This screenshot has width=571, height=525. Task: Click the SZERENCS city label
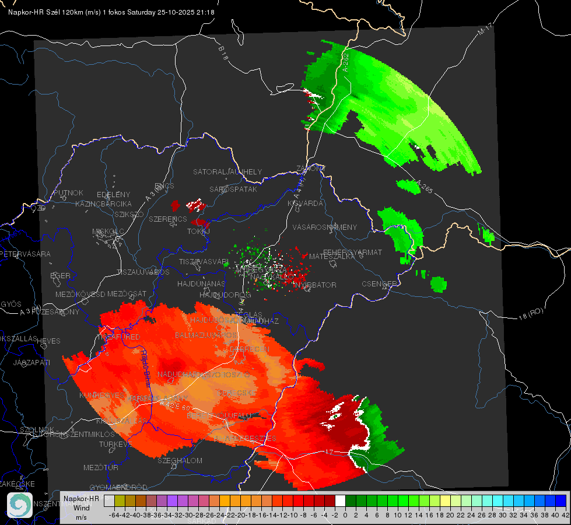pos(168,219)
